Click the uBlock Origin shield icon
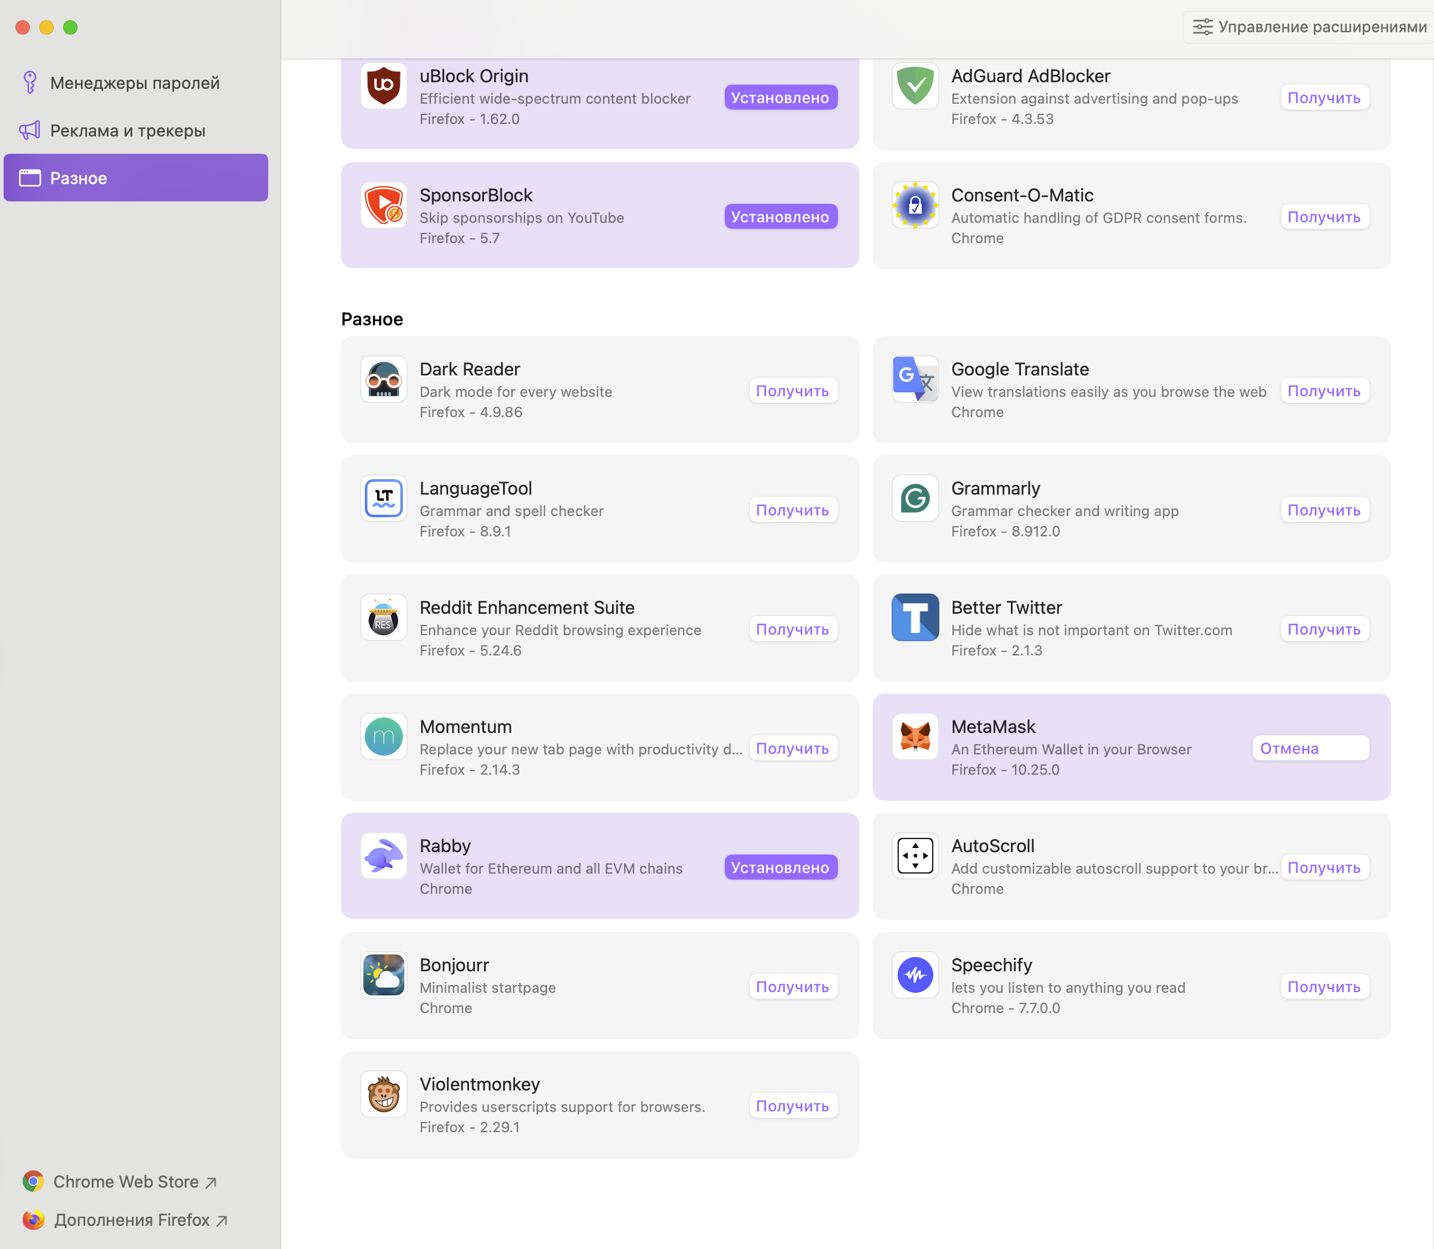1434x1249 pixels. pos(383,86)
